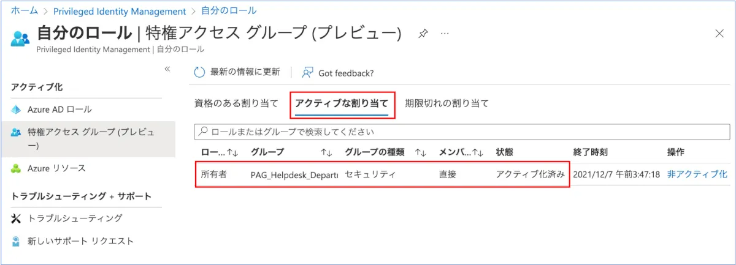
Task: Refresh with 最新の情報に更新
Action: (x=237, y=72)
